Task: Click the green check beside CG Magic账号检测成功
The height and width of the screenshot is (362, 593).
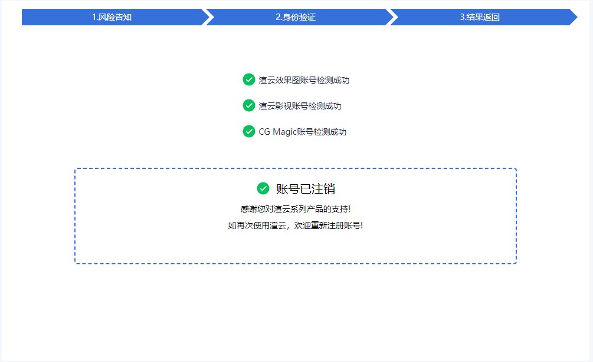Action: (248, 131)
